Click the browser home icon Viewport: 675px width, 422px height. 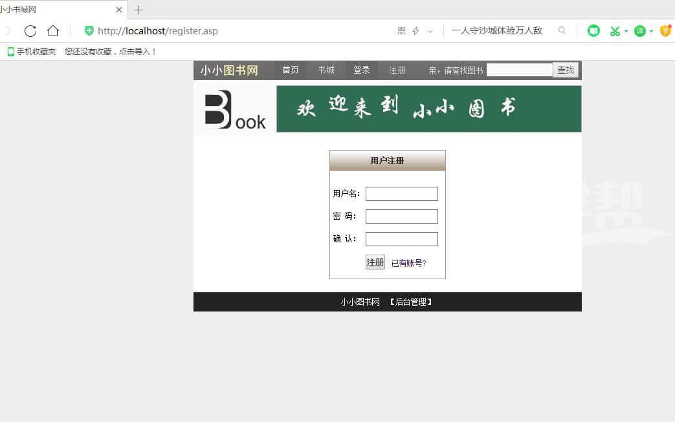53,31
